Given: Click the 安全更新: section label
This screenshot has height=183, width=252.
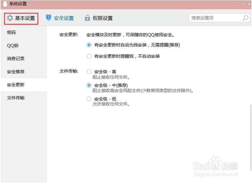Looking at the screenshot, I should (x=69, y=35).
